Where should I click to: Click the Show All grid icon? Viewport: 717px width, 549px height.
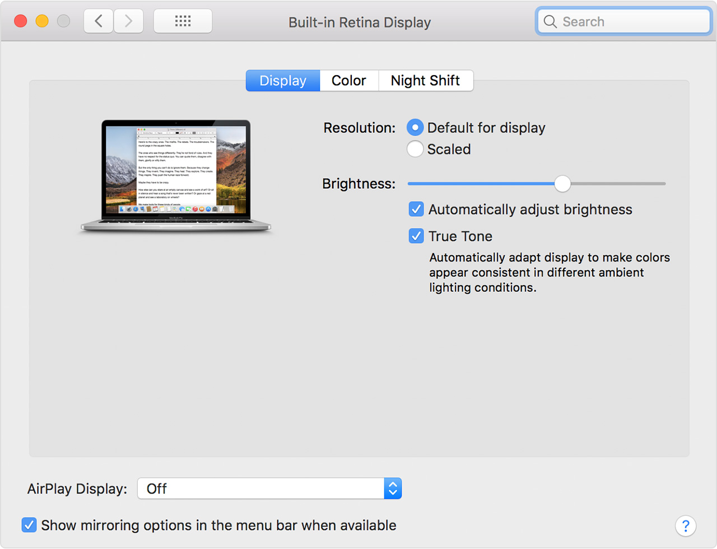pos(183,21)
